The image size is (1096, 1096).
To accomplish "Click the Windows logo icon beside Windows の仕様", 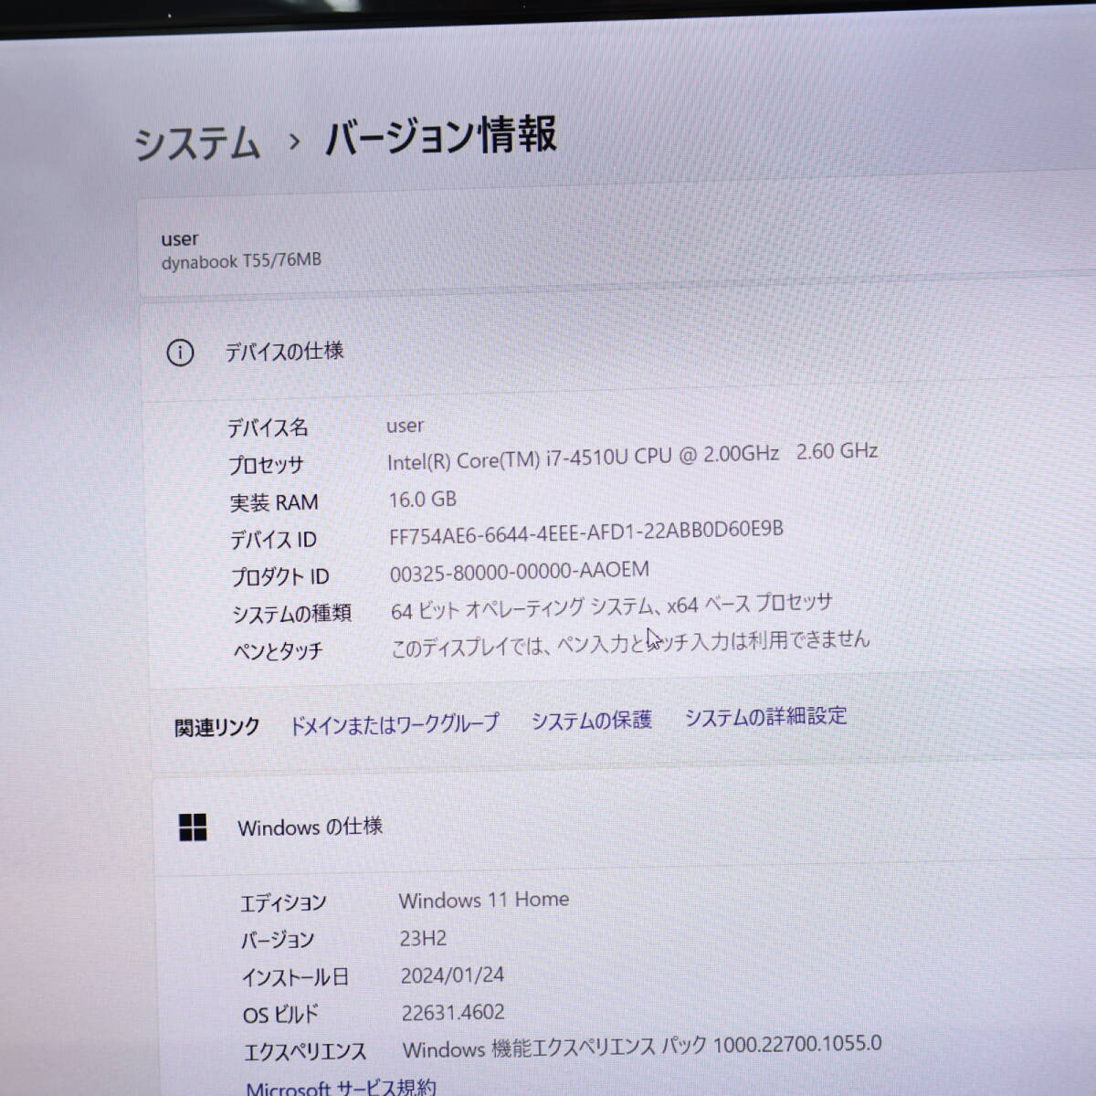I will click(193, 827).
